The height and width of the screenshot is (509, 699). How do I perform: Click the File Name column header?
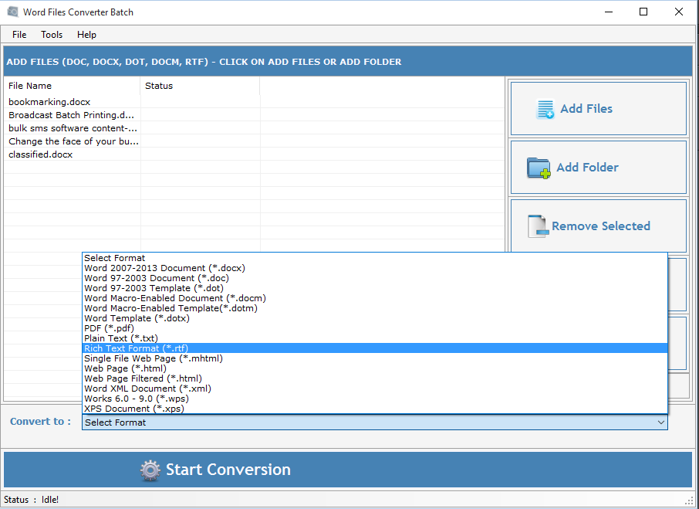click(x=73, y=86)
